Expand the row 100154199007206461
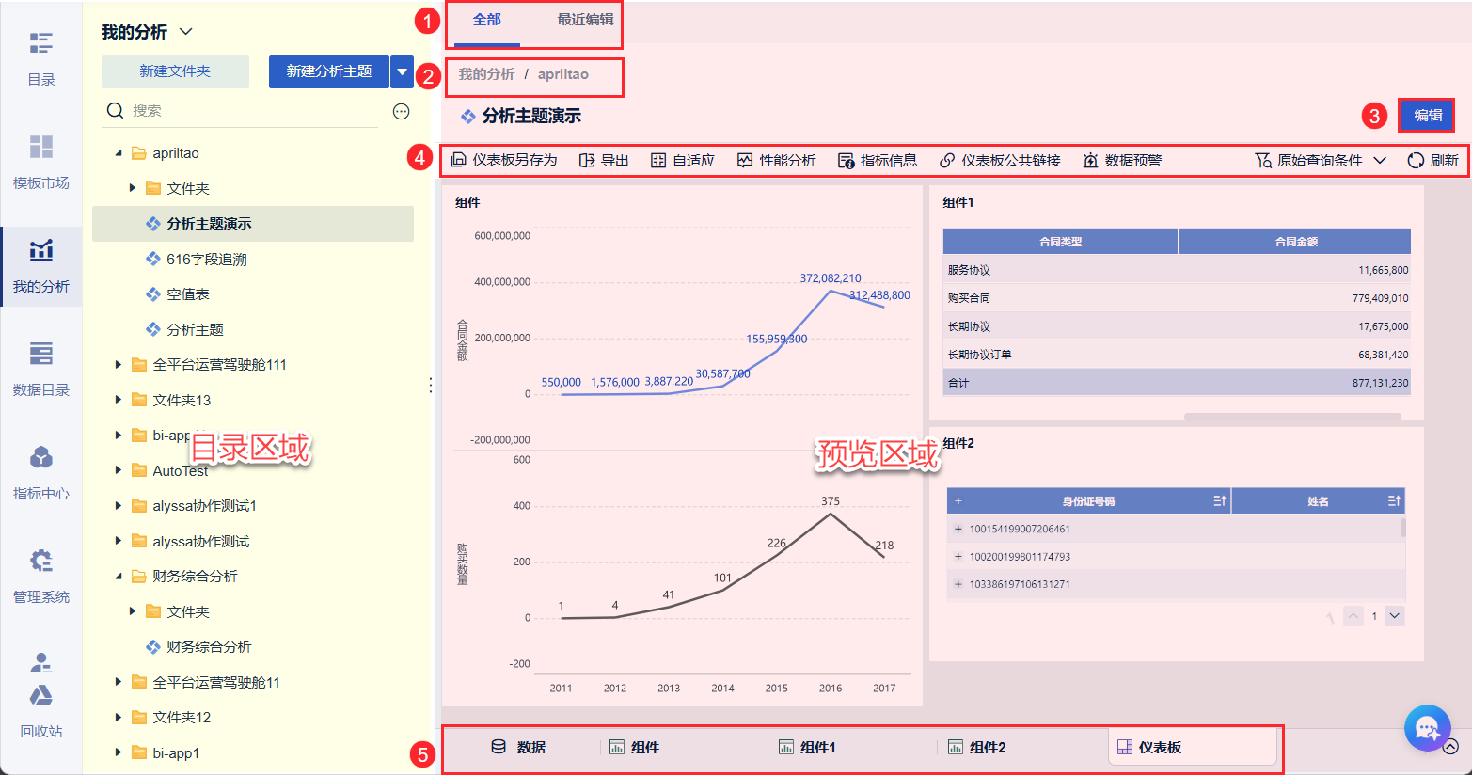The width and height of the screenshot is (1472, 776). click(x=958, y=529)
